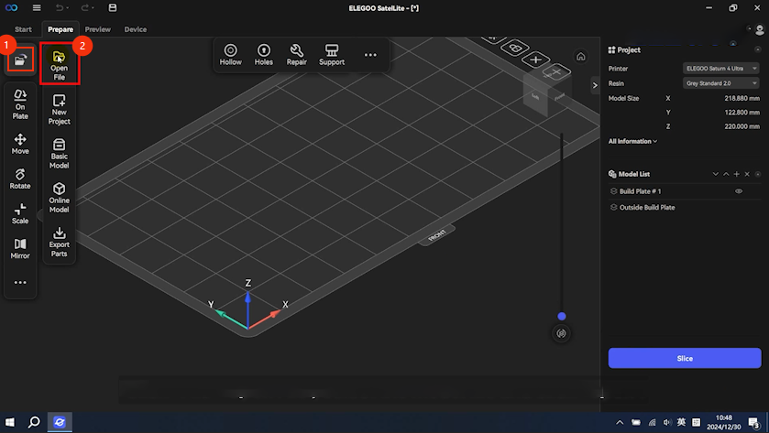
Task: Select the Scale tool
Action: [x=20, y=213]
